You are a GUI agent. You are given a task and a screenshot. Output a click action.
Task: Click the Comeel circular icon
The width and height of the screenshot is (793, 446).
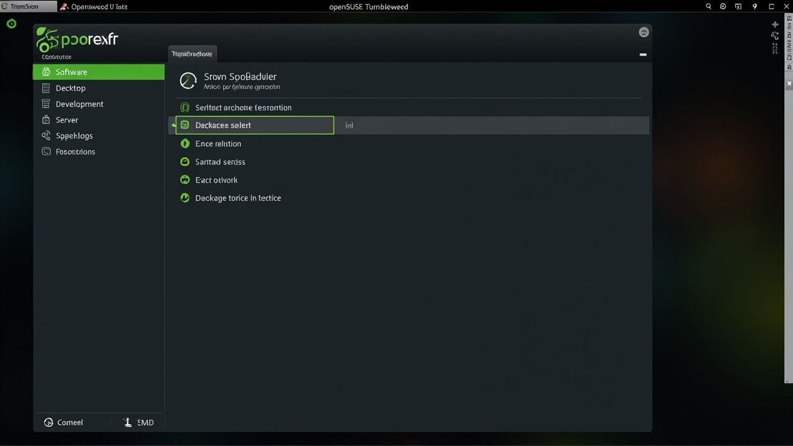48,422
